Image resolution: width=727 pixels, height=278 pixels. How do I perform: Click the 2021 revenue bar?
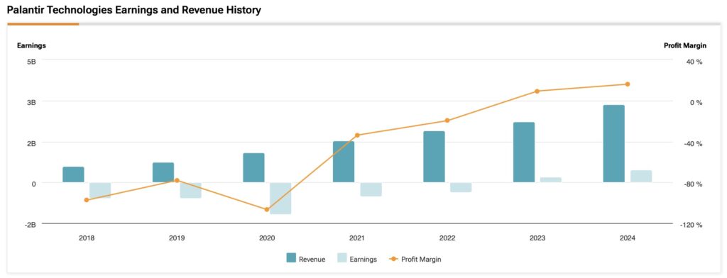pyautogui.click(x=344, y=162)
